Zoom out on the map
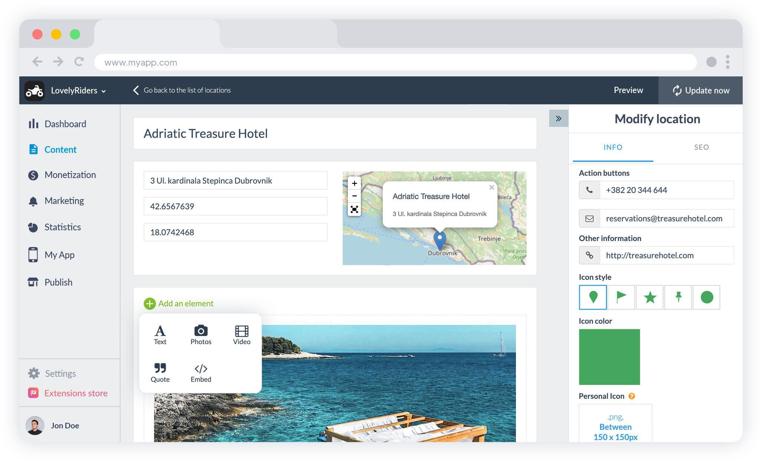This screenshot has height=461, width=762. click(x=354, y=196)
